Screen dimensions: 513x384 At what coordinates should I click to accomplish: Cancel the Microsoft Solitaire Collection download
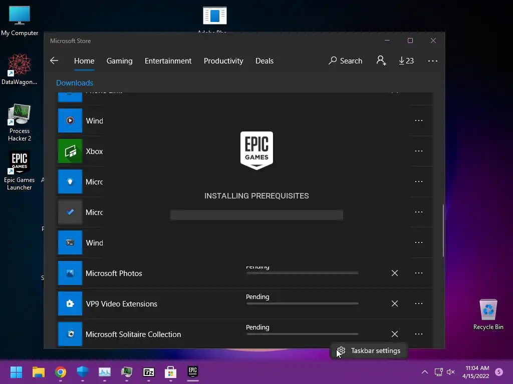(395, 334)
